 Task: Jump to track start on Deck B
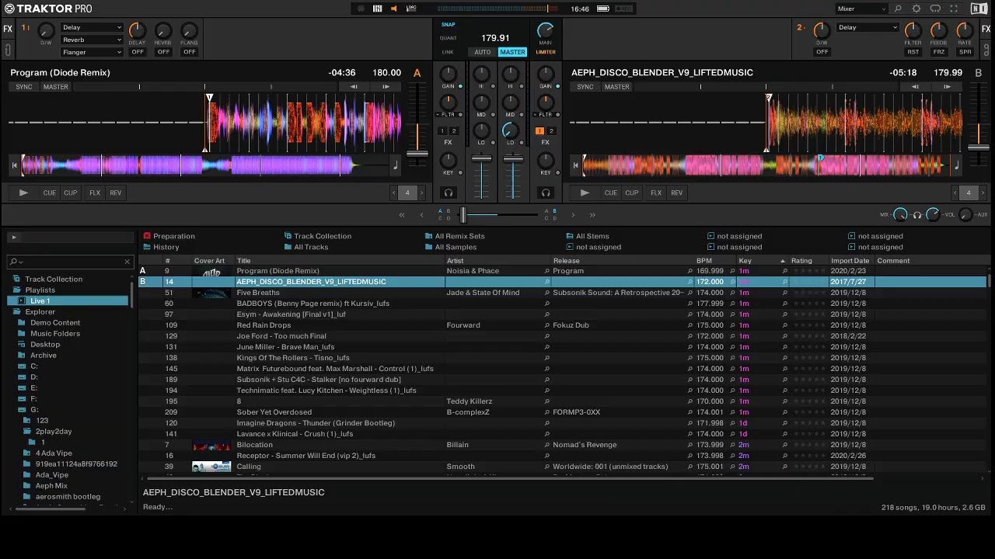[575, 165]
